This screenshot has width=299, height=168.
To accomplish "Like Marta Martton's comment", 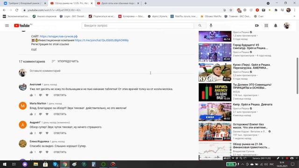I will (31, 114).
